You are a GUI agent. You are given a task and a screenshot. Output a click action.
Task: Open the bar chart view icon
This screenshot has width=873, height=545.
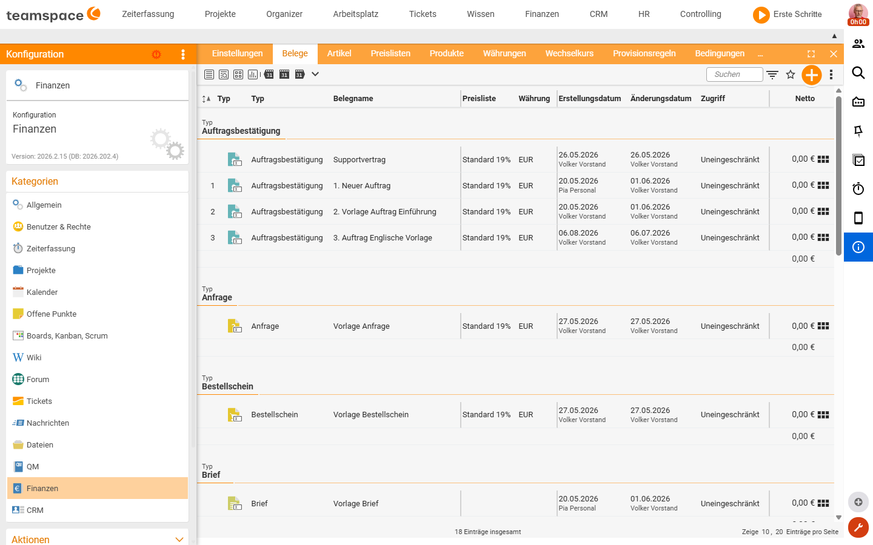[253, 74]
